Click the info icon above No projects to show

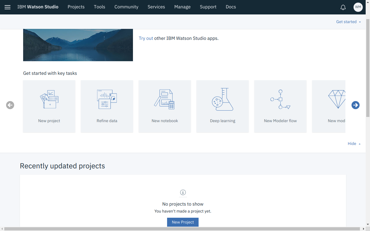pyautogui.click(x=183, y=192)
